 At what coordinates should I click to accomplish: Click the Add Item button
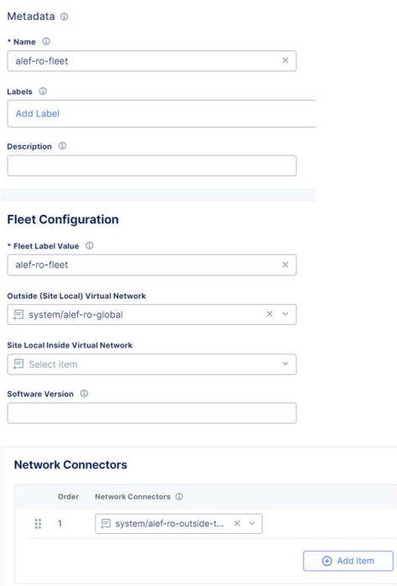[x=348, y=561]
